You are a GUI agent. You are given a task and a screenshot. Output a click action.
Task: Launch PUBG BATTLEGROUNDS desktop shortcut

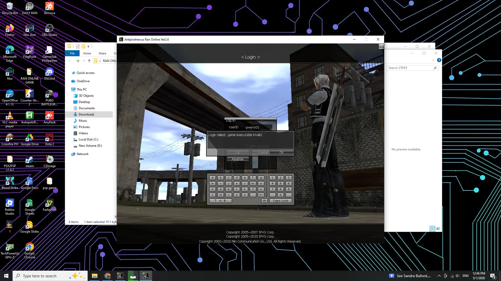coord(49,98)
